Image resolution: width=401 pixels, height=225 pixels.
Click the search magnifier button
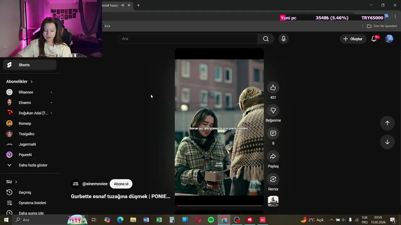(266, 39)
